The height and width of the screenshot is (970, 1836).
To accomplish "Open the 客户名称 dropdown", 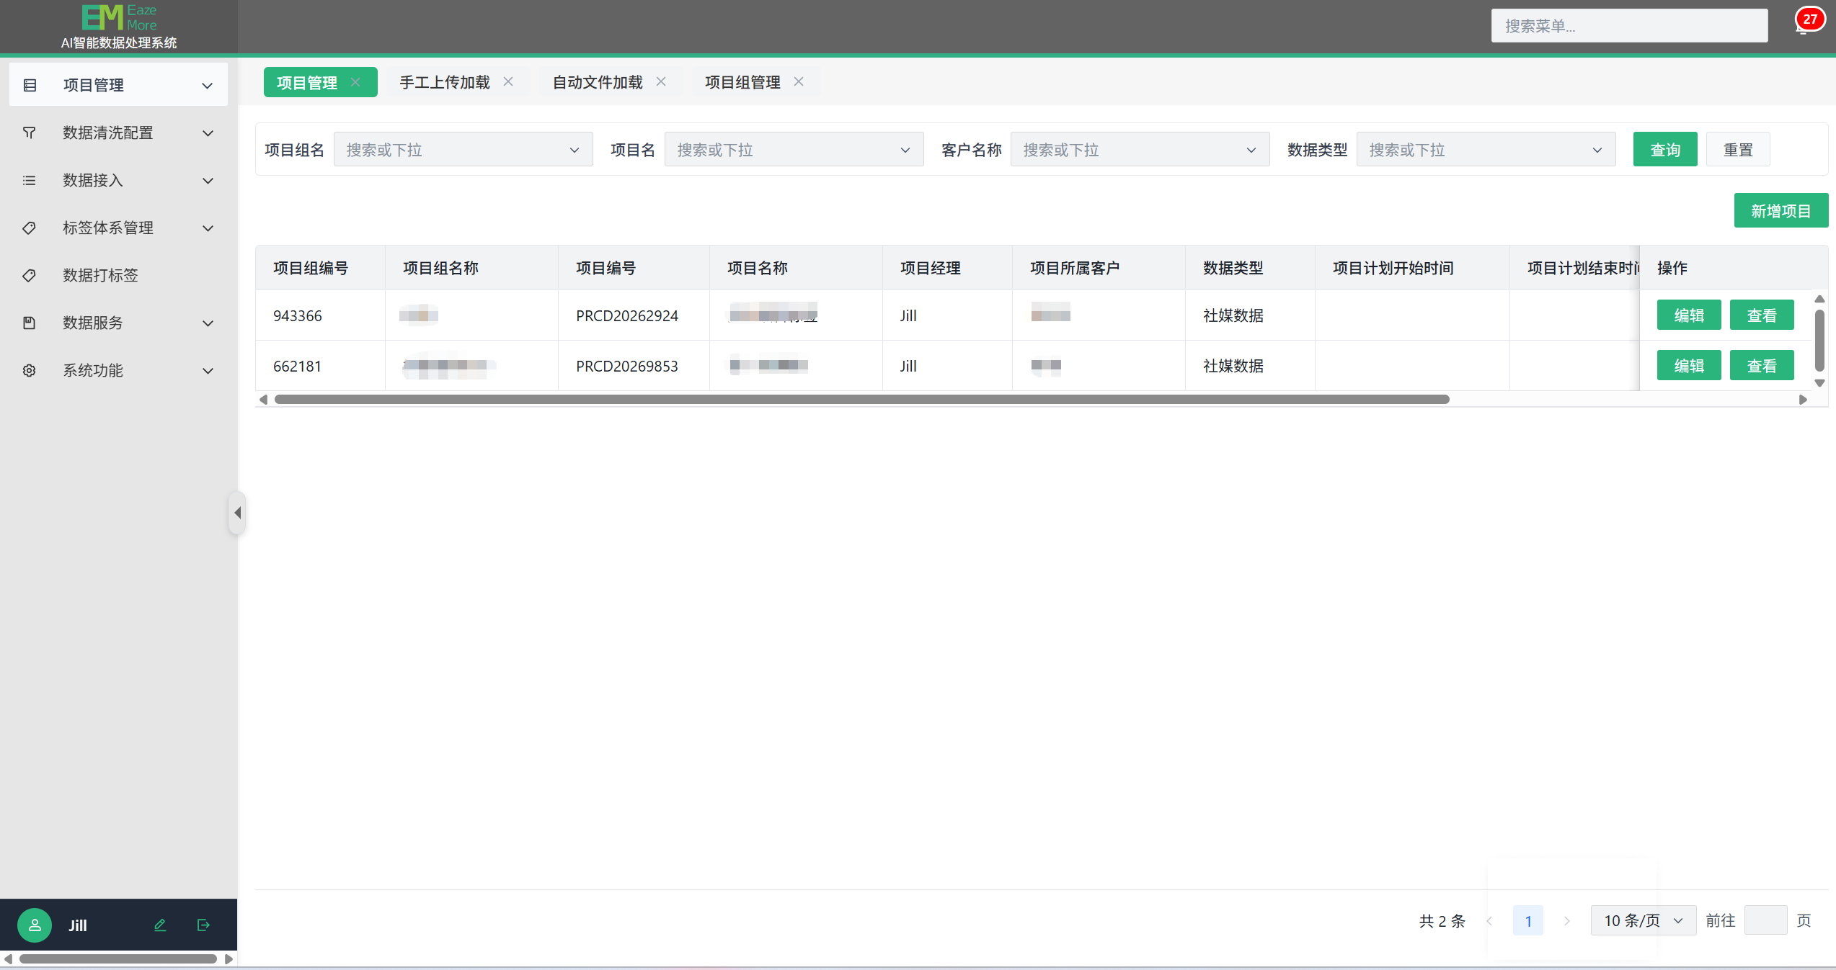I will tap(1140, 150).
